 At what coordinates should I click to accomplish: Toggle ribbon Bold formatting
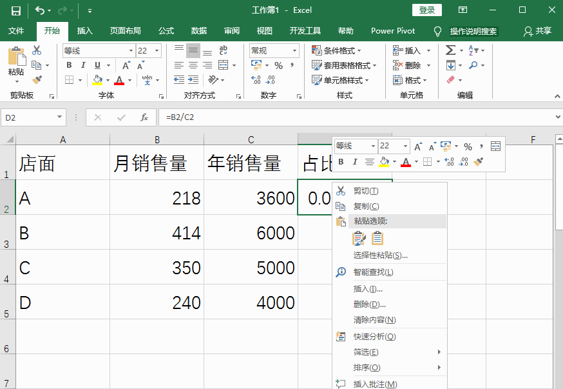click(69, 65)
